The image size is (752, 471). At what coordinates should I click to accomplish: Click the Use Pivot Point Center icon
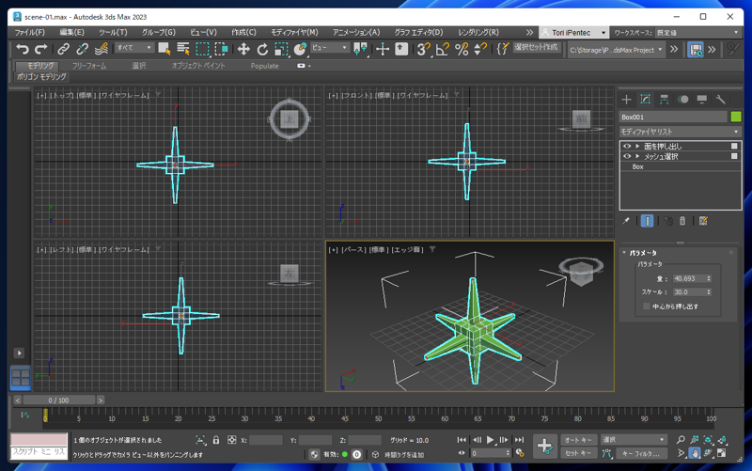click(360, 49)
